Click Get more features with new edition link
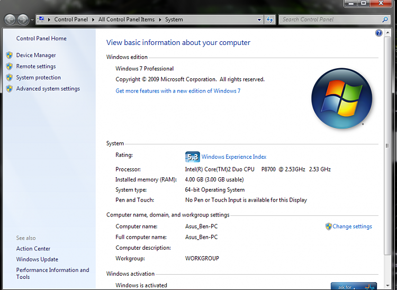This screenshot has width=397, height=290. (178, 91)
